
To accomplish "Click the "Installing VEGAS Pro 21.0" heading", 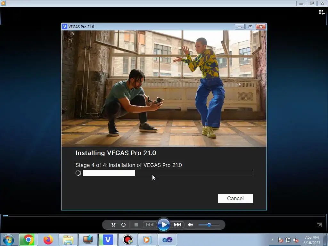I will tap(116, 153).
